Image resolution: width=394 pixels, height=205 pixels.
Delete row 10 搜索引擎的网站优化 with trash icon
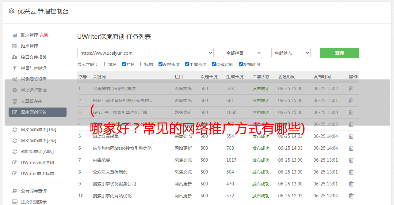click(351, 196)
